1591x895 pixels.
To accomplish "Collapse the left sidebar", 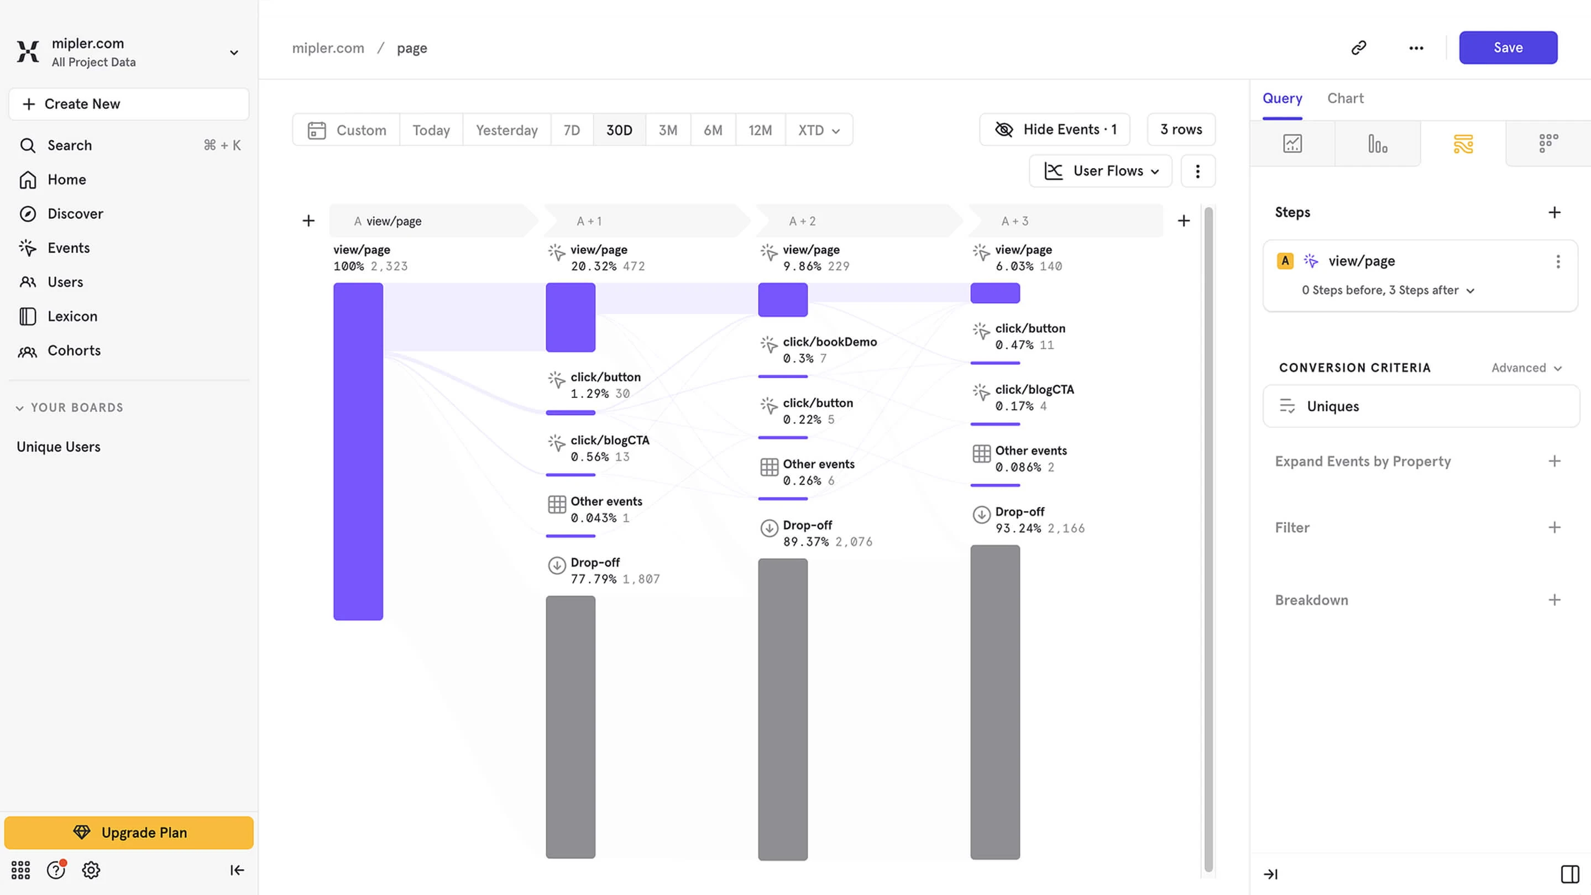I will [x=237, y=870].
